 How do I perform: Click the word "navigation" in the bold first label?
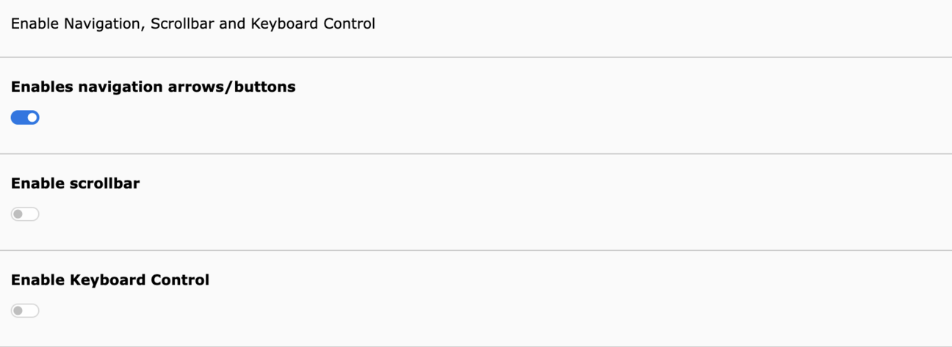(x=120, y=87)
